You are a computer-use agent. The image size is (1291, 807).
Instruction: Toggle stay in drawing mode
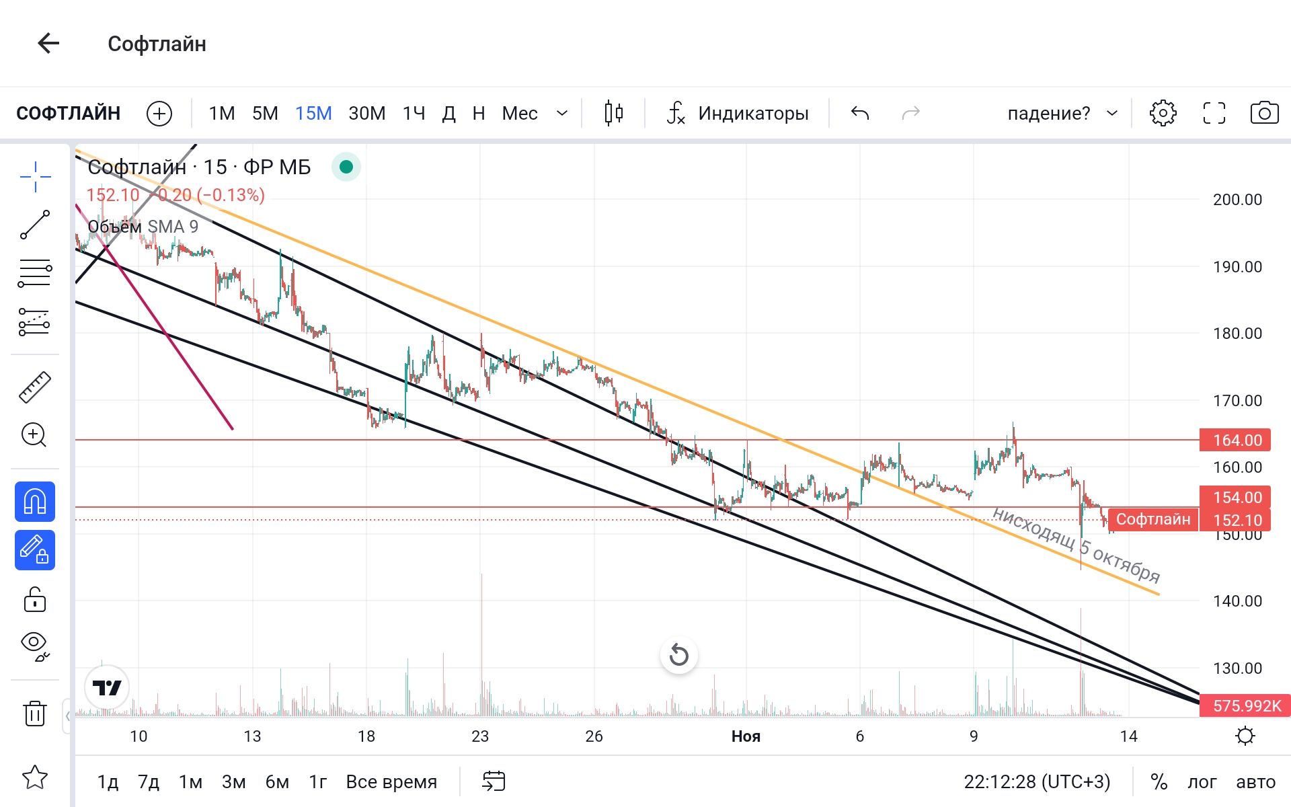[35, 550]
